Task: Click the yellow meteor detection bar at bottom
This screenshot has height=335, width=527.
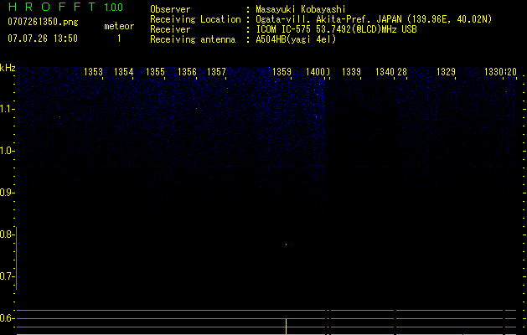Action: point(286,327)
